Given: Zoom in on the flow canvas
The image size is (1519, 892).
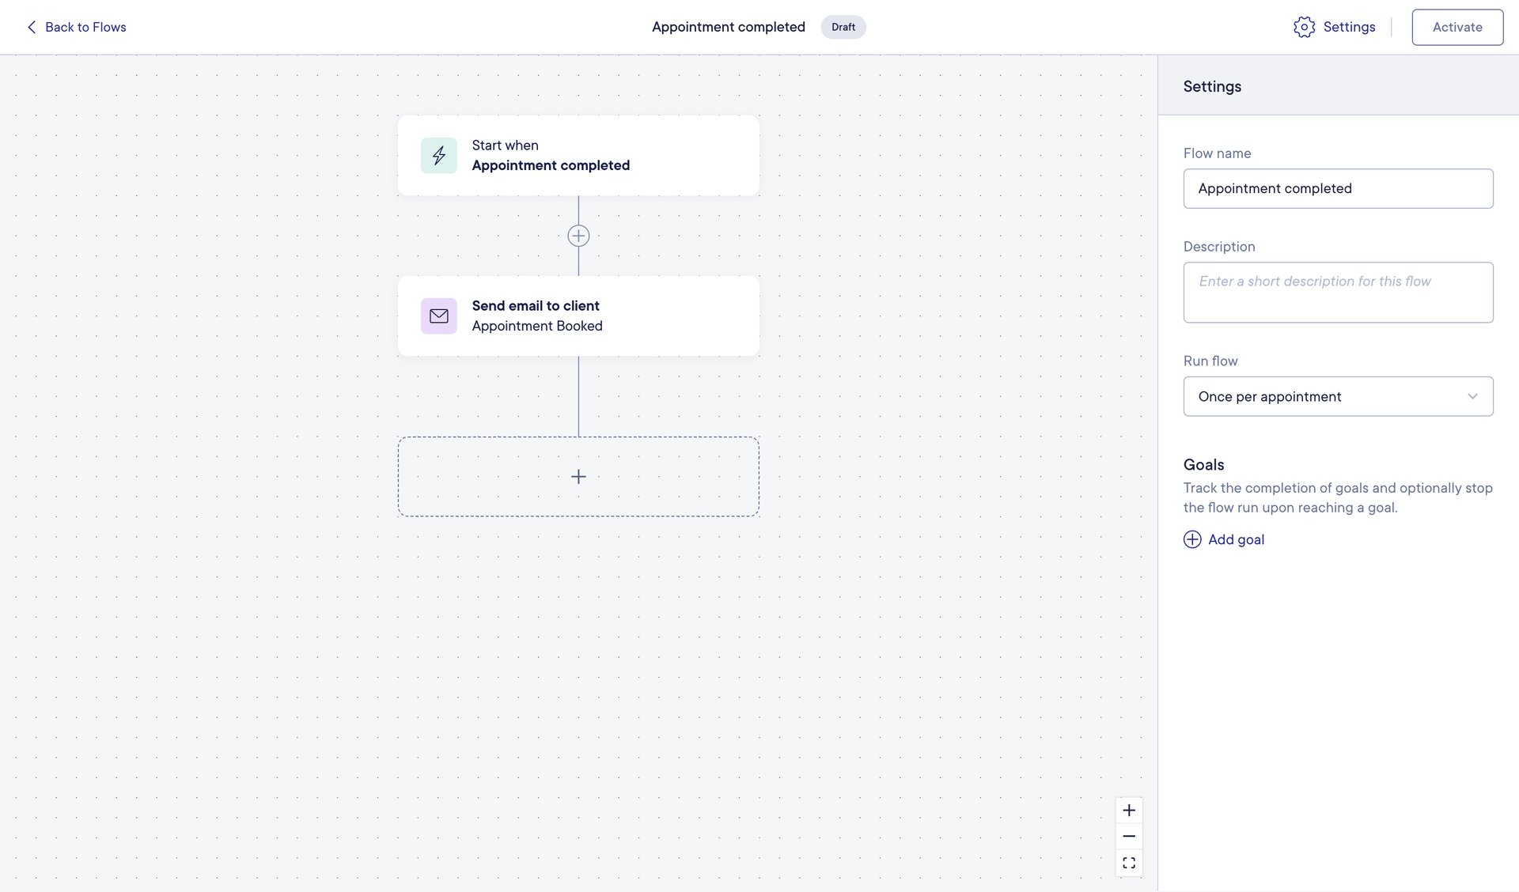Looking at the screenshot, I should [x=1129, y=810].
